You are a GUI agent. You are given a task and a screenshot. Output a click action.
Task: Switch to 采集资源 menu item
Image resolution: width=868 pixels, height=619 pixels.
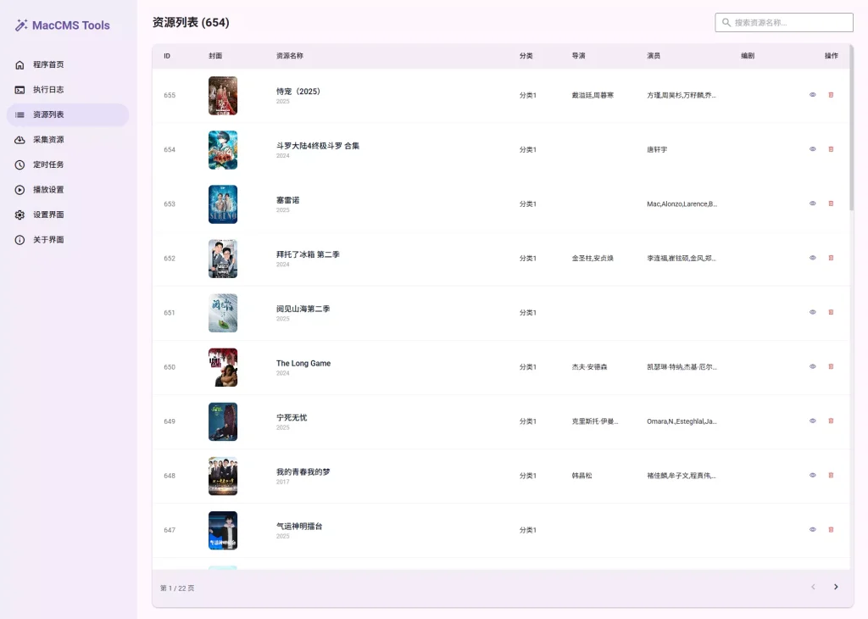pos(48,140)
